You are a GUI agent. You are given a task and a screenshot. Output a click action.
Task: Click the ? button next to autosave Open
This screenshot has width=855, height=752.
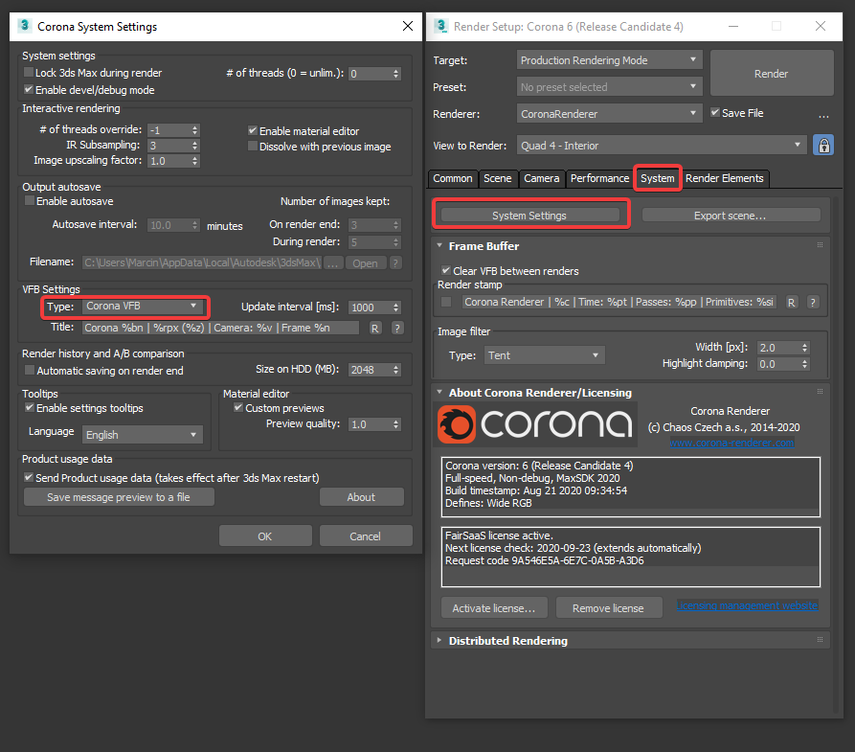click(x=395, y=263)
